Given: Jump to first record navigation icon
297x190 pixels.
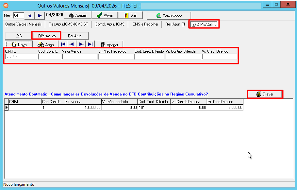Looking at the screenshot, I should click(x=63, y=44).
